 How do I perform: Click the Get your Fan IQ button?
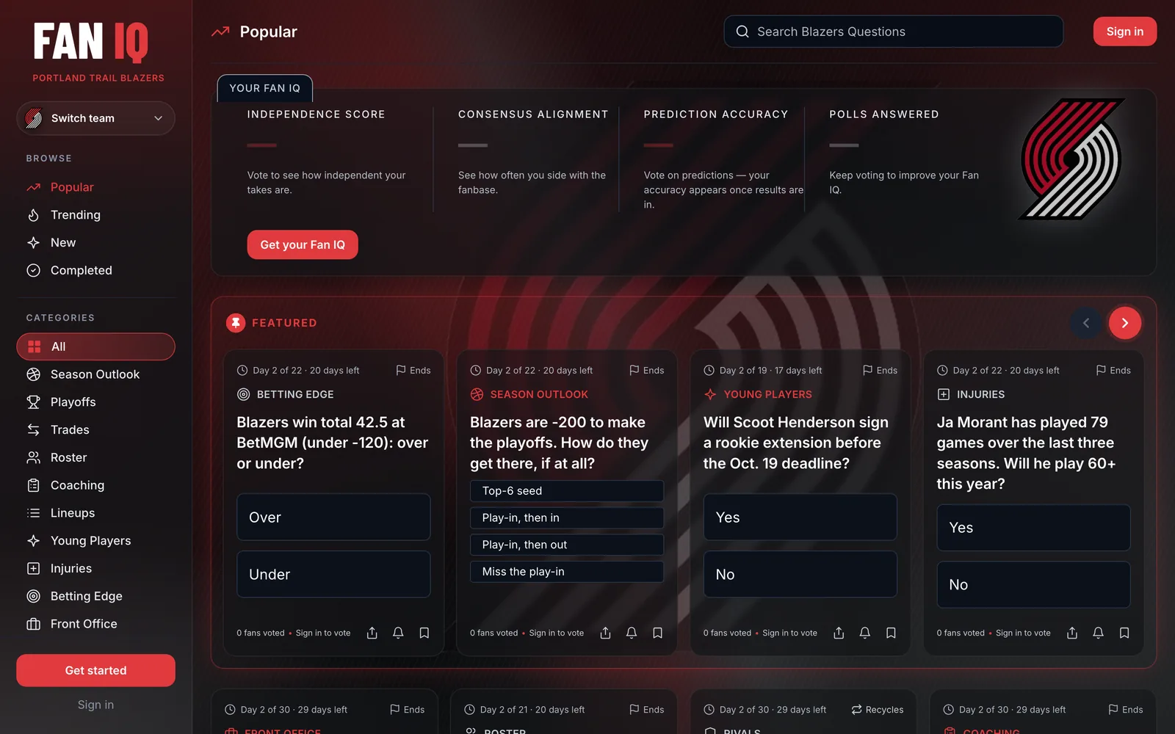tap(303, 244)
